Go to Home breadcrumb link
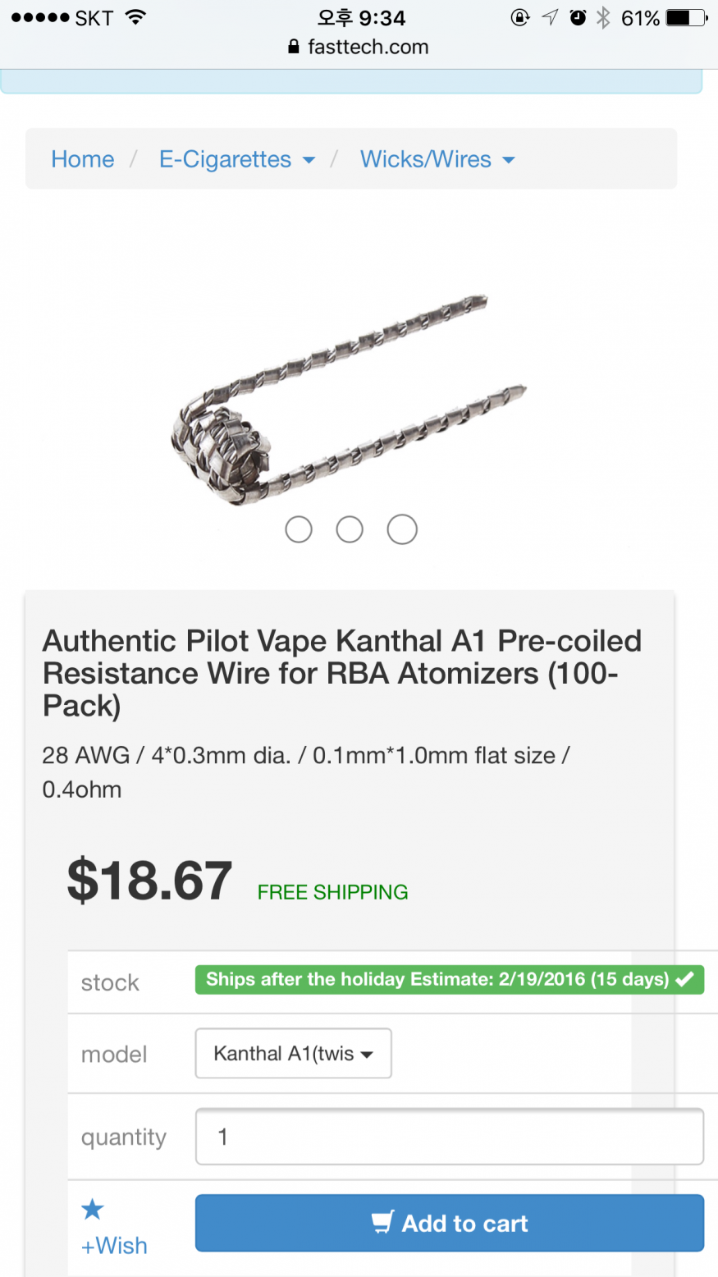 pyautogui.click(x=83, y=159)
